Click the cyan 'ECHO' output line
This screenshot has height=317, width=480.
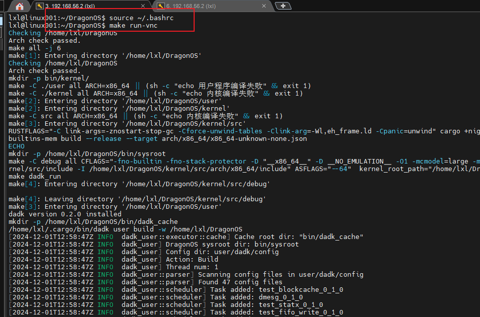click(x=16, y=146)
